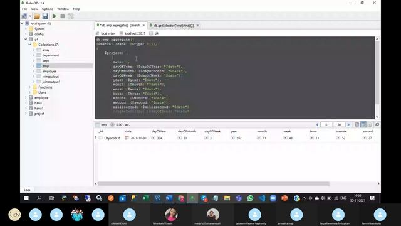Click the localhost:27017 address label
Viewport: 401px width, 226px height.
135,33
